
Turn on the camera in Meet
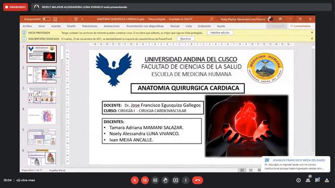pyautogui.click(x=145, y=180)
